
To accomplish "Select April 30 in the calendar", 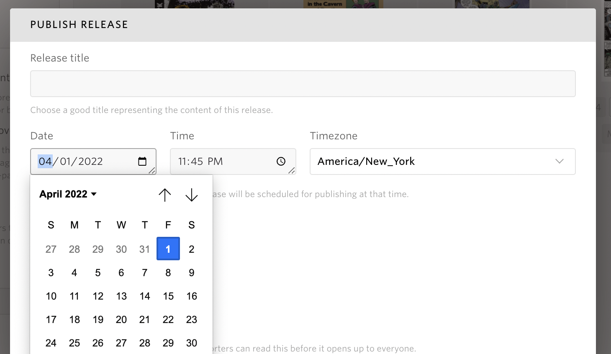I will click(x=192, y=343).
